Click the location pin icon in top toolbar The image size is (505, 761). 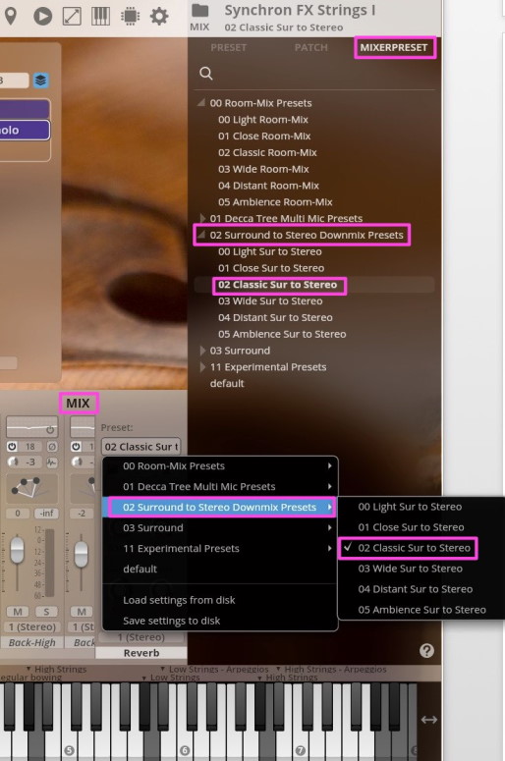point(11,17)
